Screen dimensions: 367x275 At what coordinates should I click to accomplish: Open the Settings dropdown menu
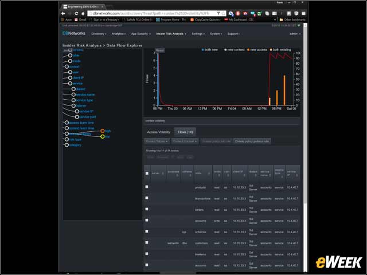point(198,34)
